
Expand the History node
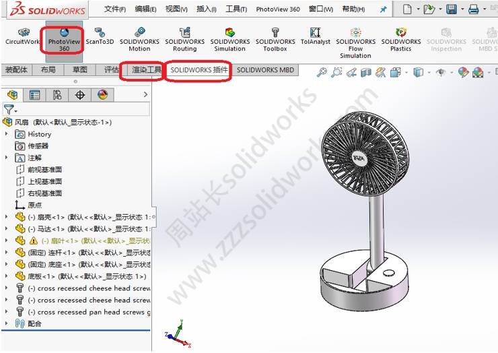click(6, 134)
